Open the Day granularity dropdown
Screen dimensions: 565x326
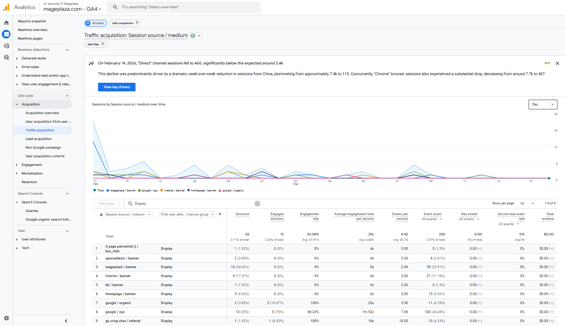tap(542, 104)
